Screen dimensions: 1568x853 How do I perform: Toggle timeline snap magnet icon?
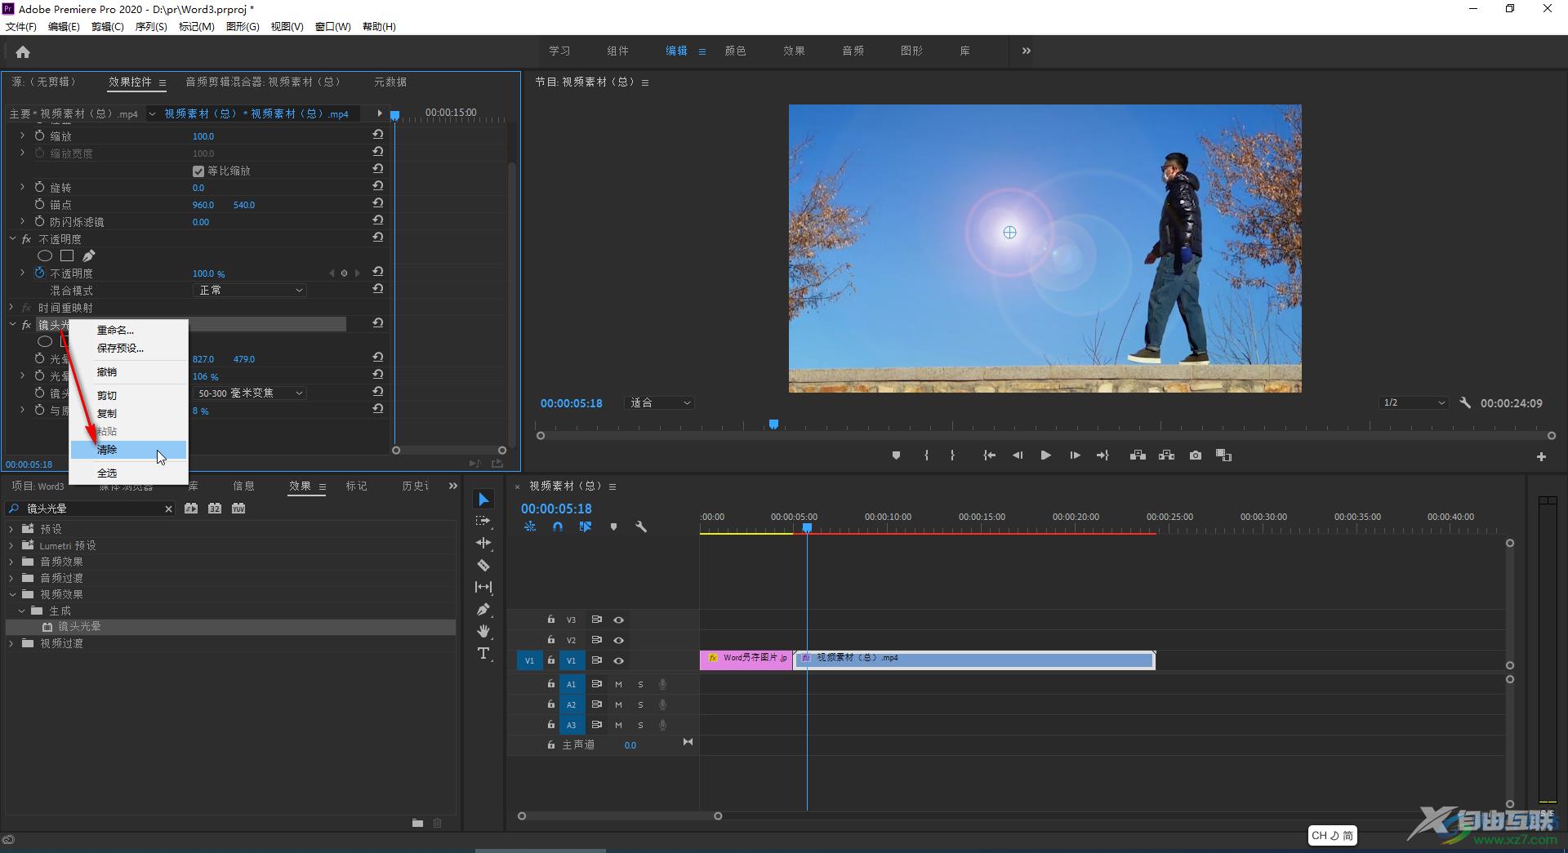coord(558,527)
